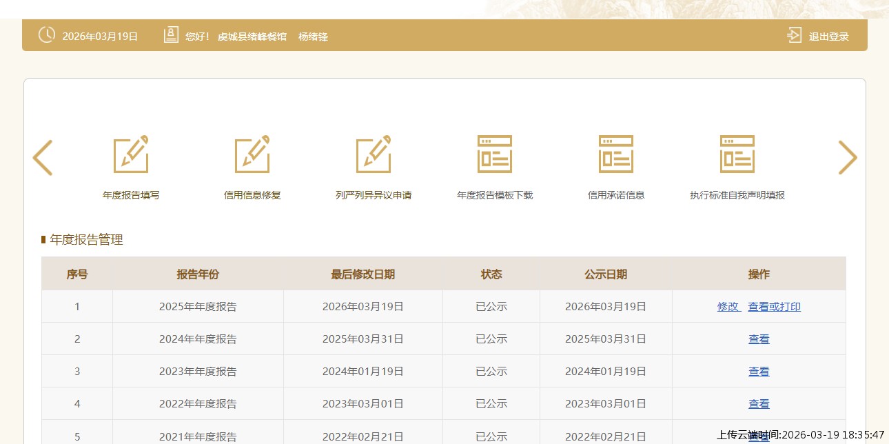Open 查看或打印 for the 2025 report
Screen dimensions: 889x444
[x=775, y=307]
